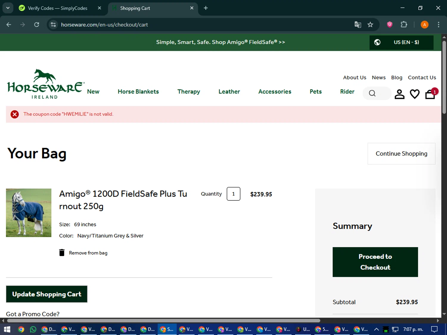Click Continue Shopping button
The width and height of the screenshot is (447, 335).
tap(401, 154)
